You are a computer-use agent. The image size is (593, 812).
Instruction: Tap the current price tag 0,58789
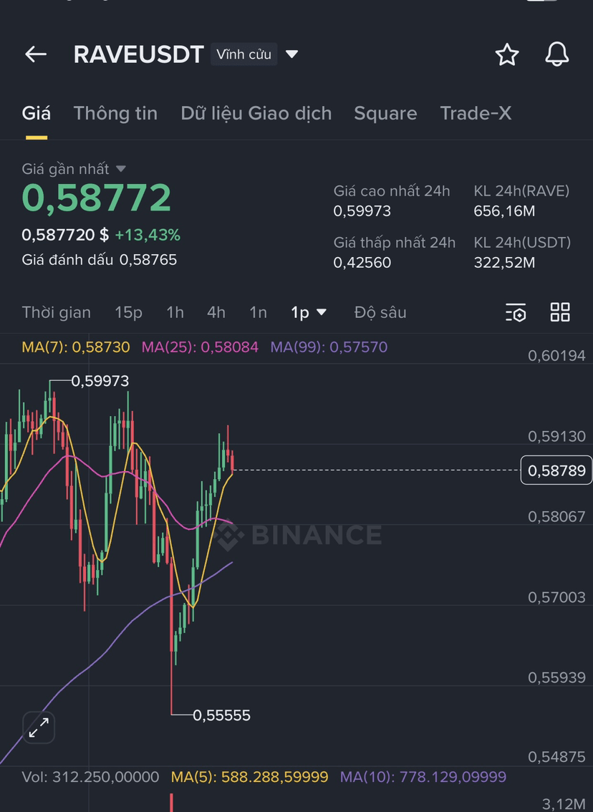(556, 470)
